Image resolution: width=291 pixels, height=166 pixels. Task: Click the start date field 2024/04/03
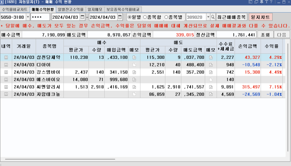[65, 17]
